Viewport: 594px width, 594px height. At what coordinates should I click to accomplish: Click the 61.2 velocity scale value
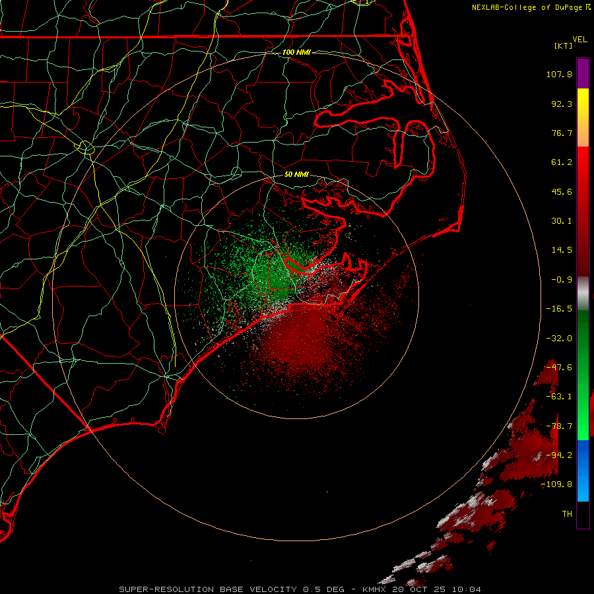pos(562,162)
